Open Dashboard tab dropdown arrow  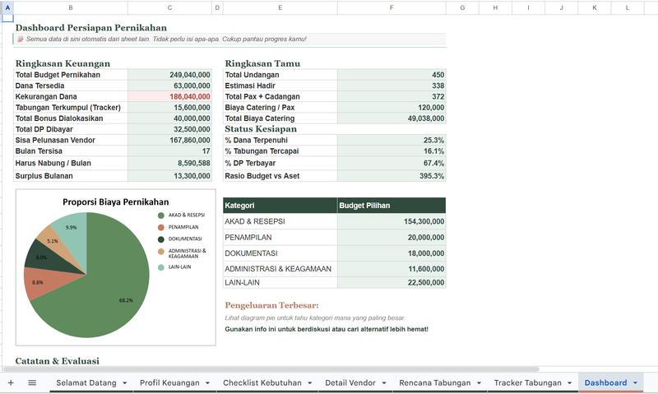pos(635,383)
